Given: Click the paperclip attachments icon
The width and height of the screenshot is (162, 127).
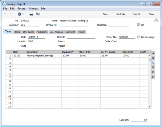Looking at the screenshot, I should pos(156,21).
